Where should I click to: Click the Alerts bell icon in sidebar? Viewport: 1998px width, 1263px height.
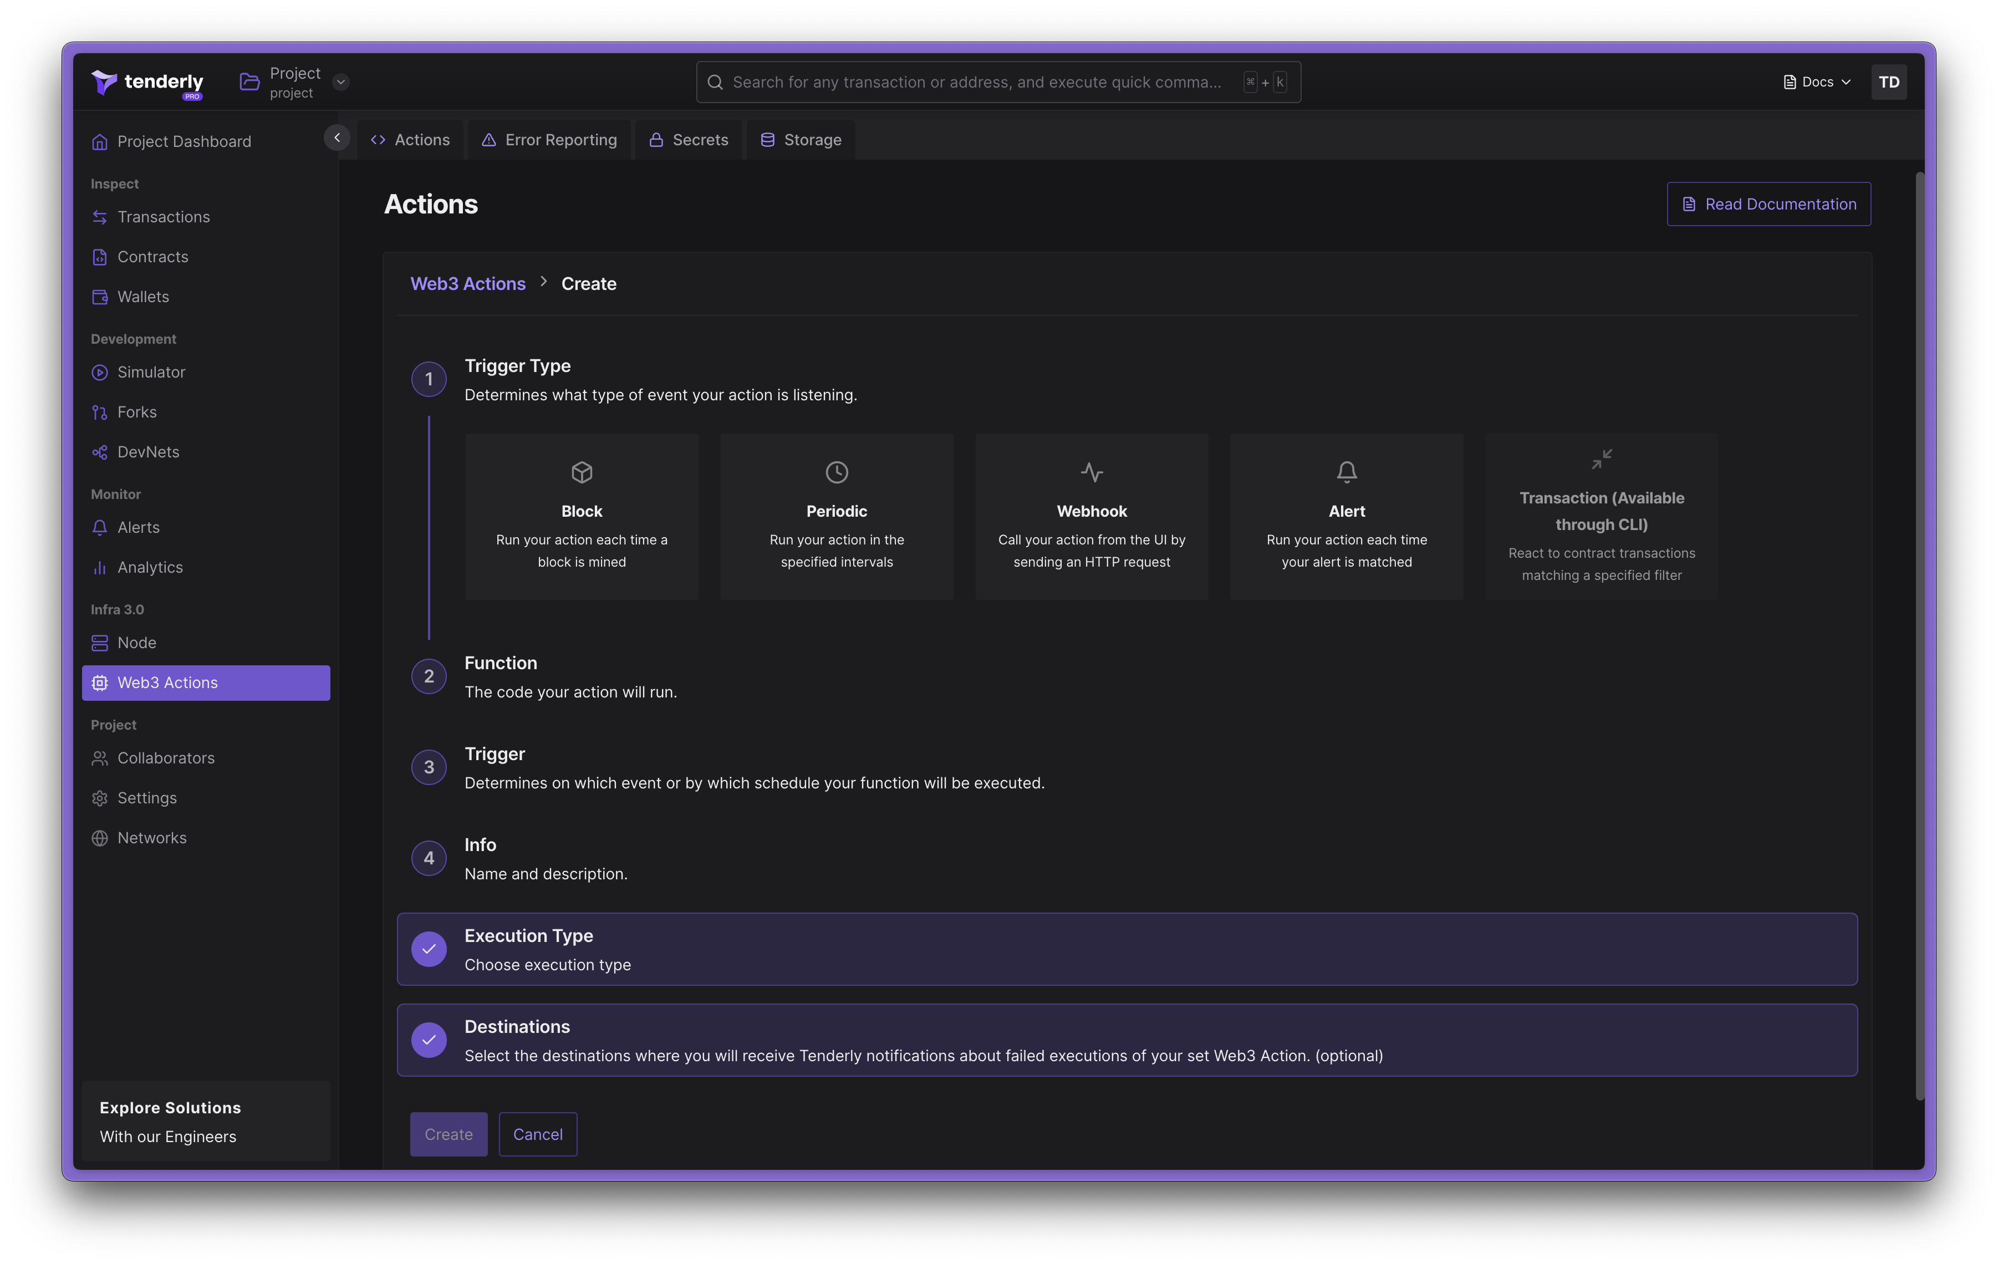coord(100,528)
